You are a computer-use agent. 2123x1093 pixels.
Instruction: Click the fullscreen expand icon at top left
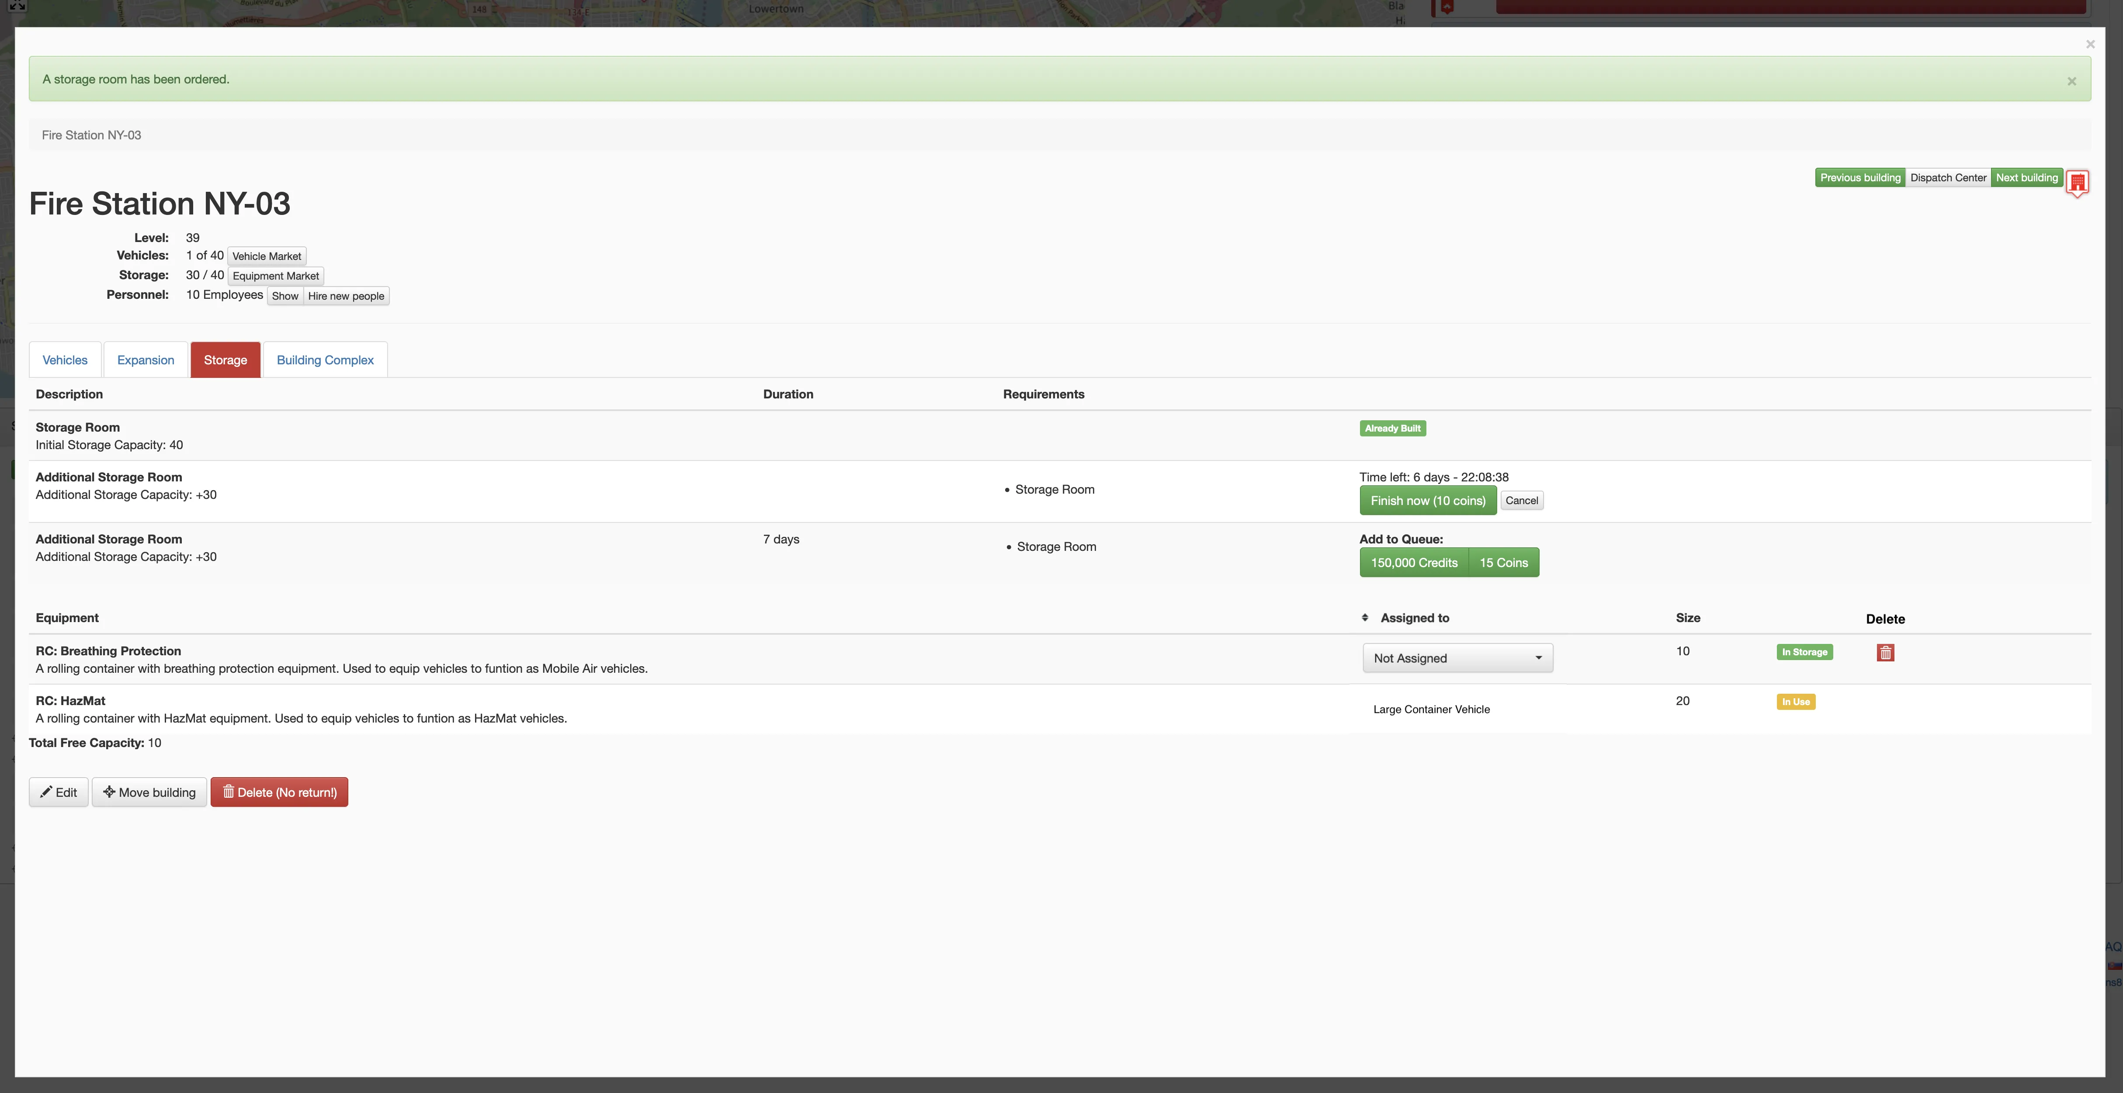17,5
